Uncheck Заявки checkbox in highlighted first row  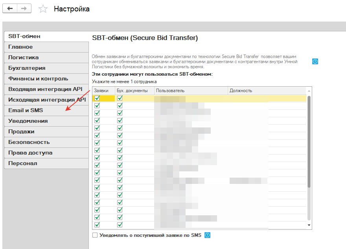click(x=97, y=98)
